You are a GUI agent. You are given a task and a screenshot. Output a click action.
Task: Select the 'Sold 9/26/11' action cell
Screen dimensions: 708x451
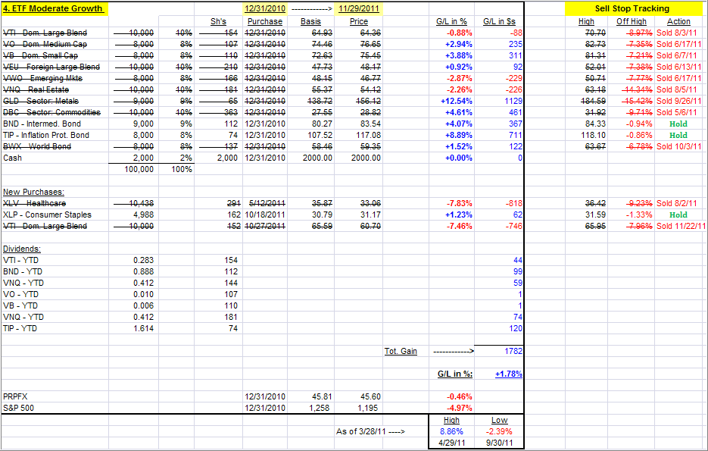pos(679,101)
